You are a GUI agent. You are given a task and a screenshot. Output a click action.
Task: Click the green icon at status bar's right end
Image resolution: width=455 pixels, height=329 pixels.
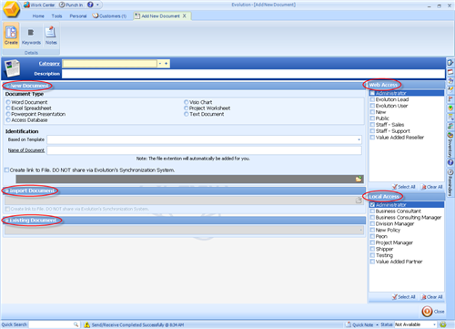pos(443,324)
